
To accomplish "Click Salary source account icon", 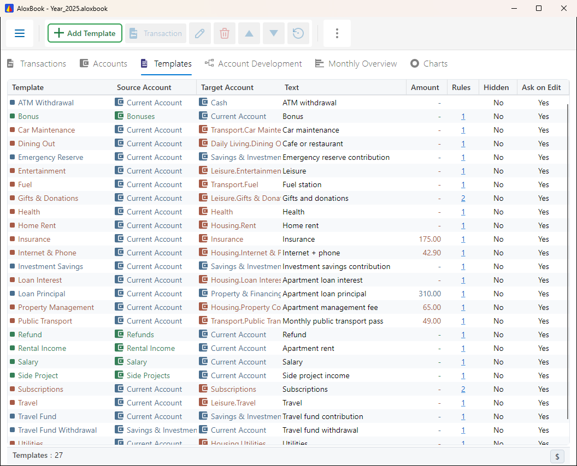I will (x=119, y=361).
